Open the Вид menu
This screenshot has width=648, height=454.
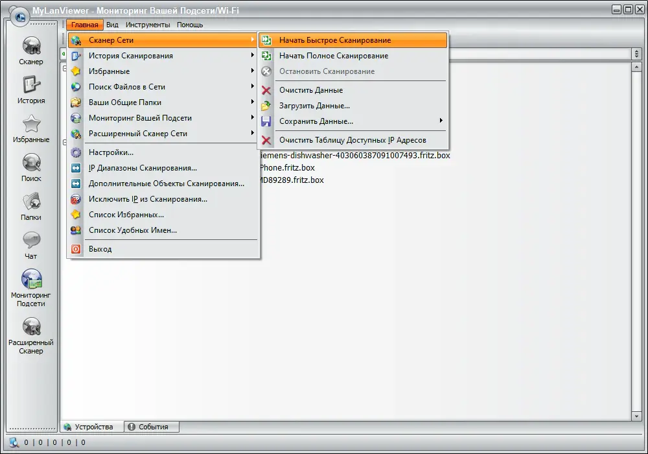tap(112, 25)
